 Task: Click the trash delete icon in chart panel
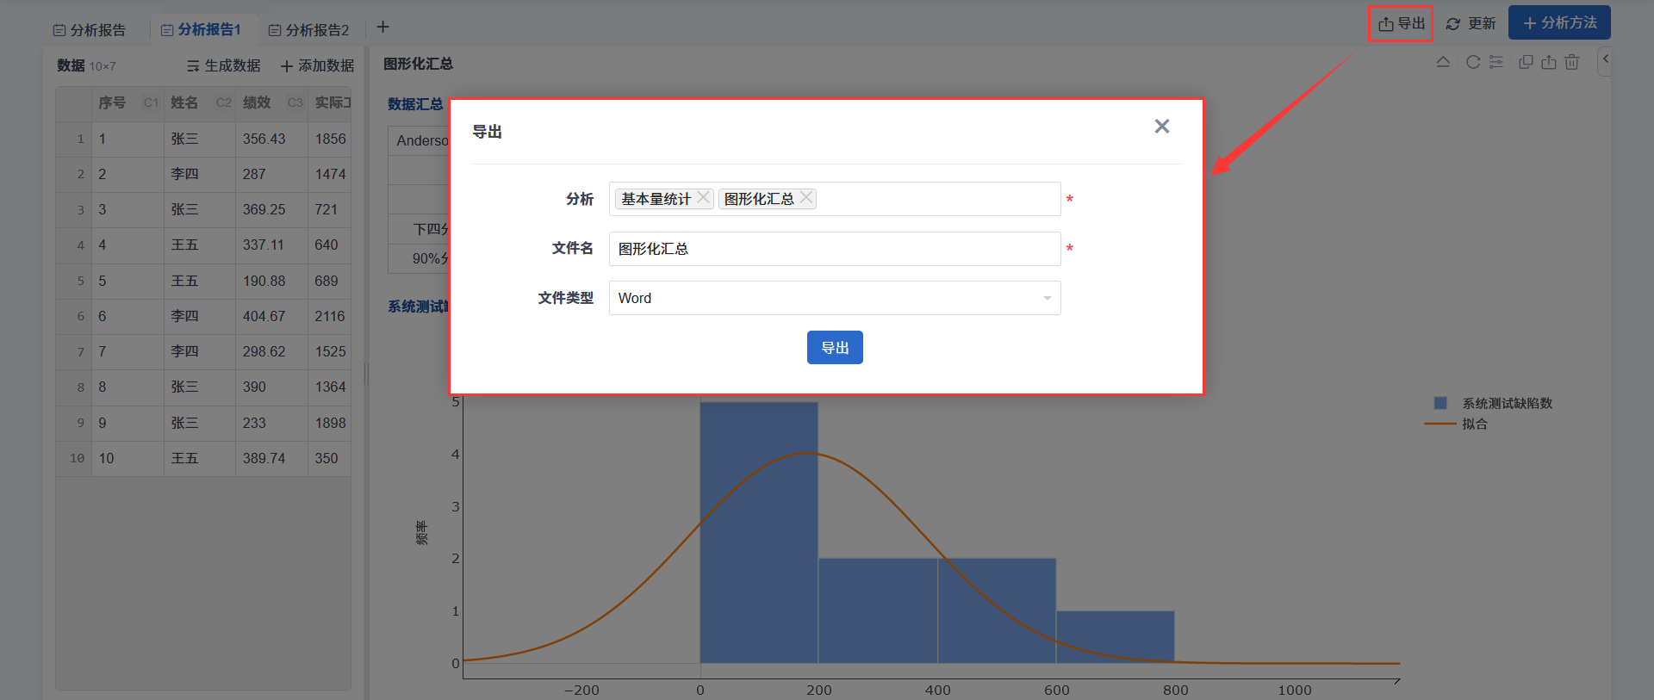click(1572, 62)
